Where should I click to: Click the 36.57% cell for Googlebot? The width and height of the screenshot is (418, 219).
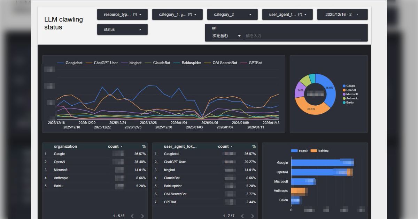[x=250, y=154]
